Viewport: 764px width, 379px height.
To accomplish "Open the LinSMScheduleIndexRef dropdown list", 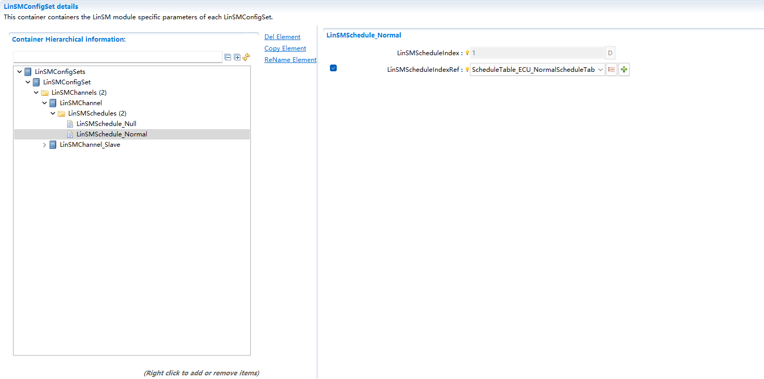I will tap(601, 69).
